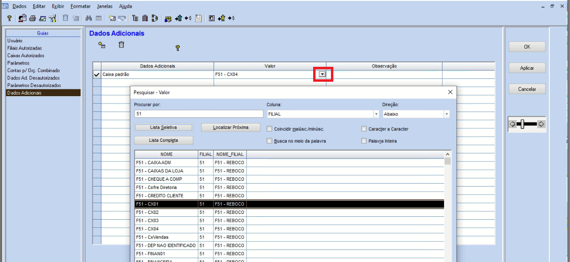Click the OK button
The width and height of the screenshot is (570, 262).
coord(527,47)
